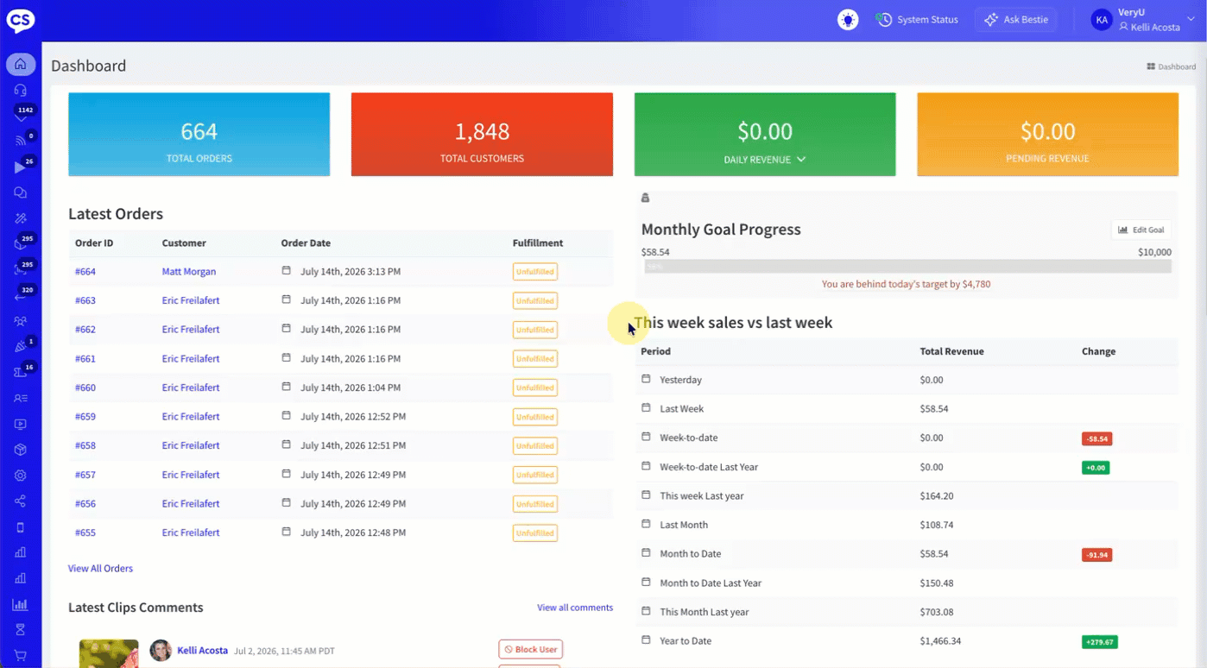1207x668 pixels.
Task: Expand the Daily Revenue dropdown chevron
Action: [801, 160]
